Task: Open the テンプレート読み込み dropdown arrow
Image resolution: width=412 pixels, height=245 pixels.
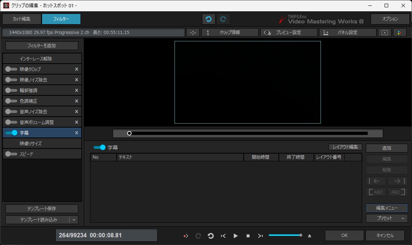Action: coord(74,220)
